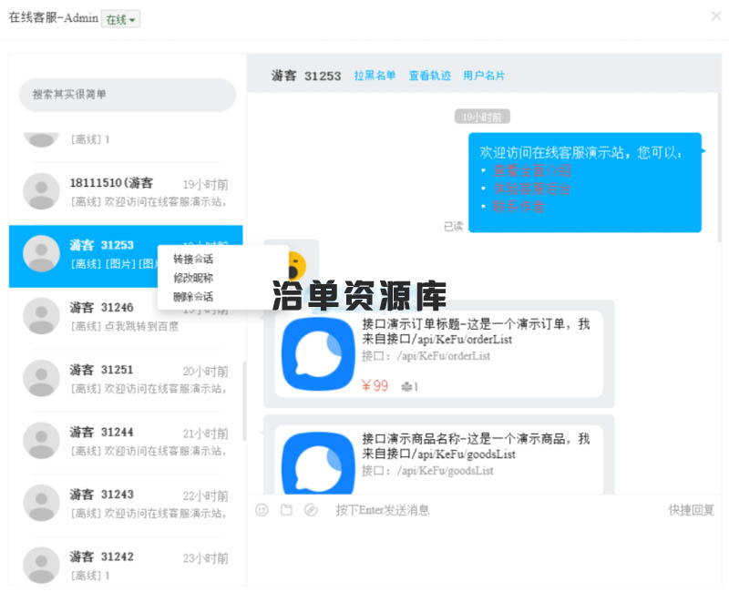Open the demo order card priced ¥99
Screen dimensions: 729x592
[438, 354]
